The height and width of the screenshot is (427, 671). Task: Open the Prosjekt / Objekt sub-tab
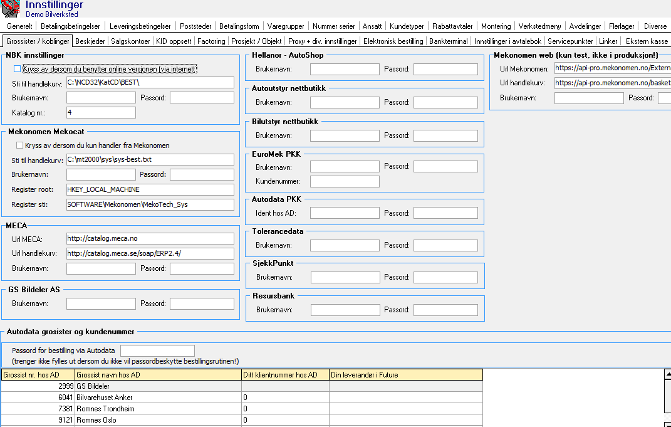(256, 41)
